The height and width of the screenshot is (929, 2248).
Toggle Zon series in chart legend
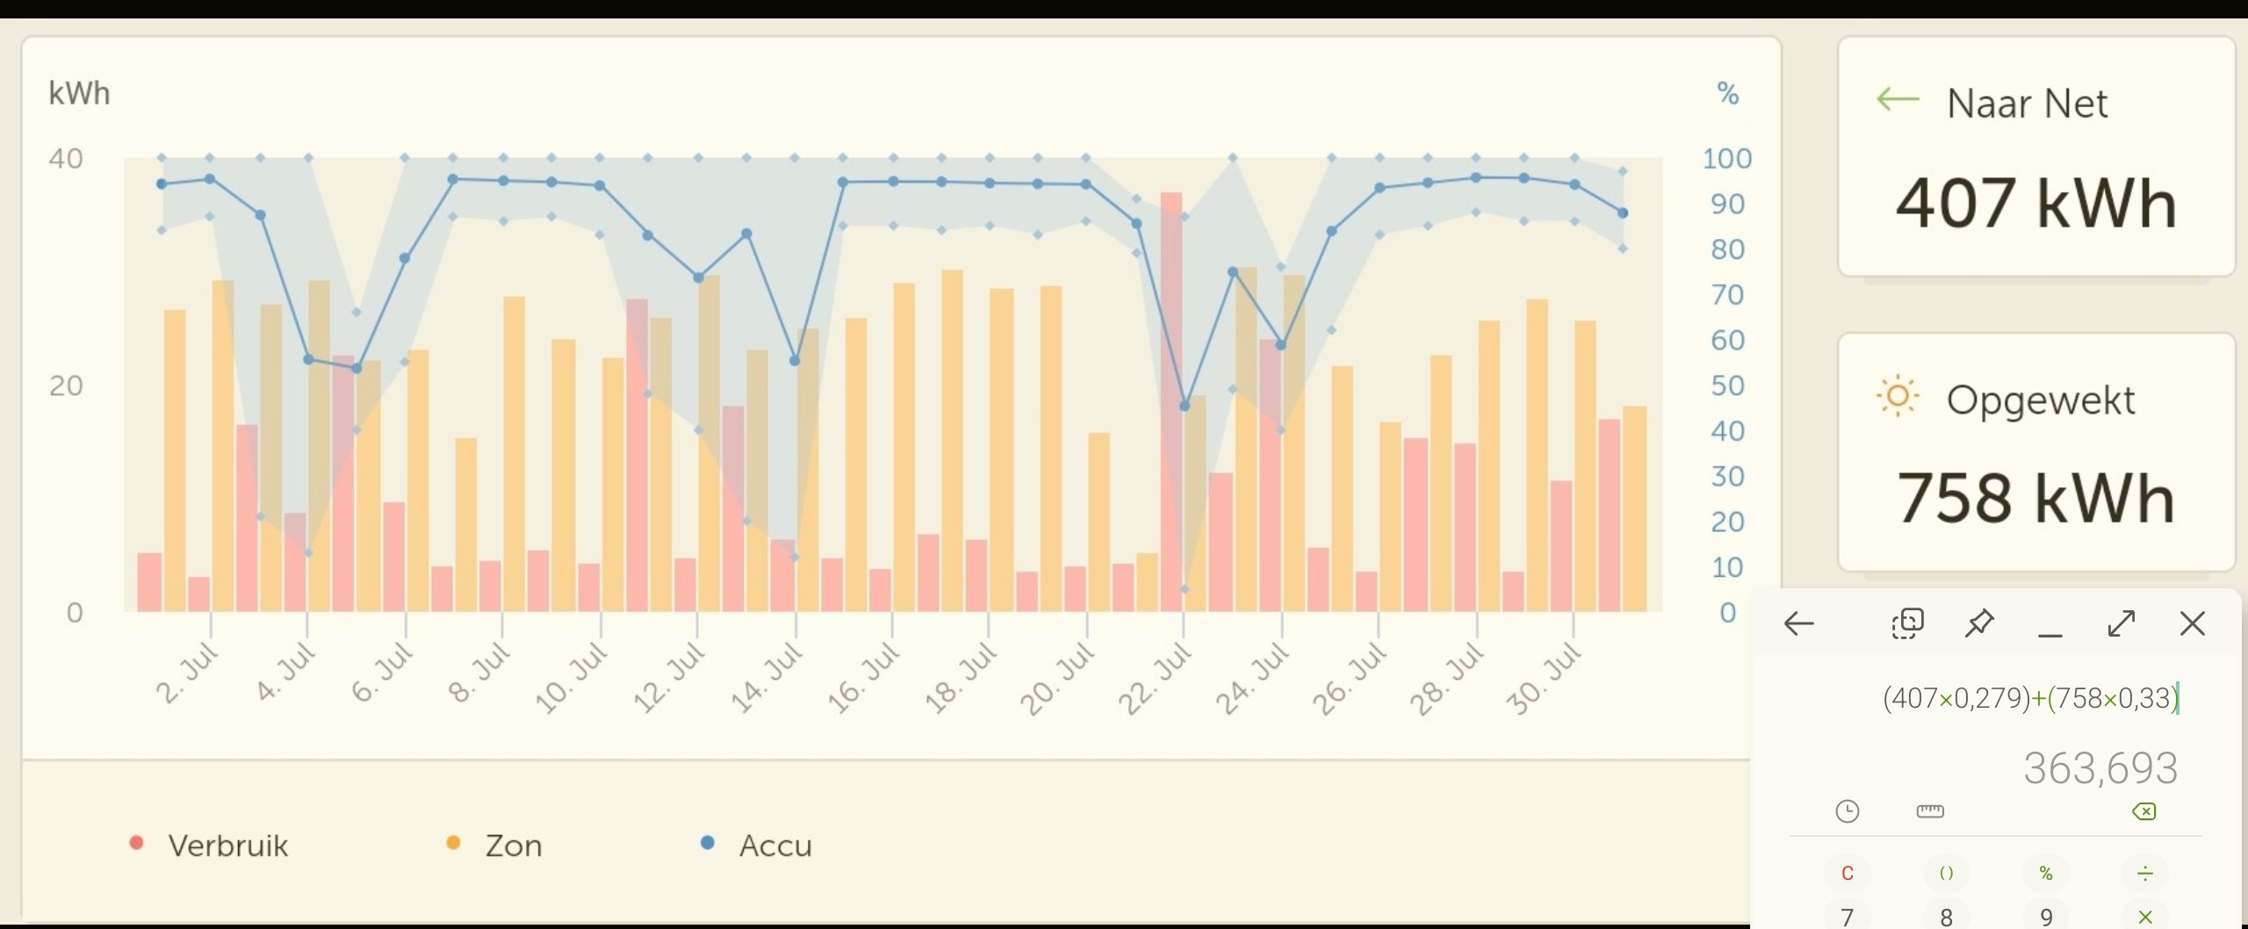coord(495,846)
